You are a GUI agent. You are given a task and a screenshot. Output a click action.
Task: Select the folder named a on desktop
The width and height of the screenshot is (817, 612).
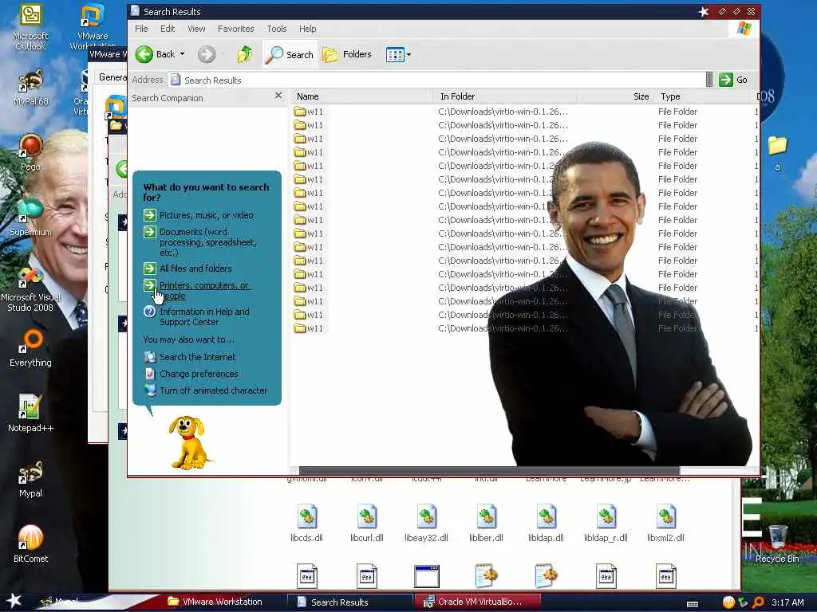[x=777, y=153]
